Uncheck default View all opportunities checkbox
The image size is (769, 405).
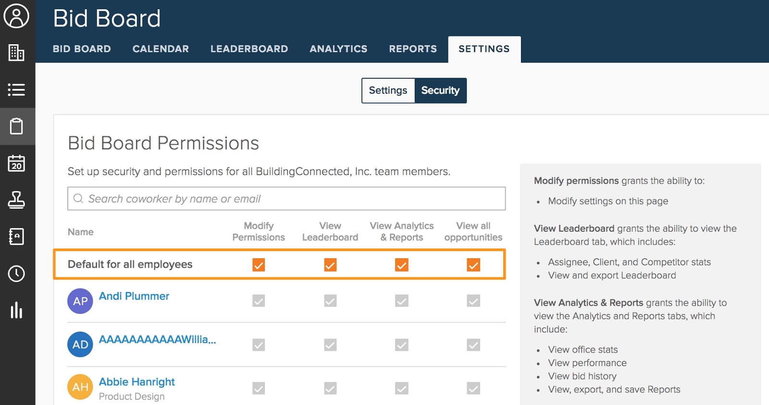point(473,265)
